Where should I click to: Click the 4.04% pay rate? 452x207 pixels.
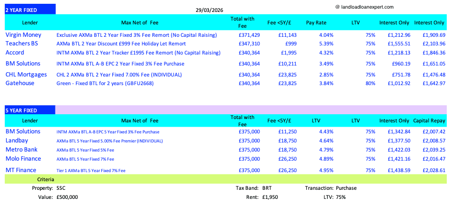(327, 35)
